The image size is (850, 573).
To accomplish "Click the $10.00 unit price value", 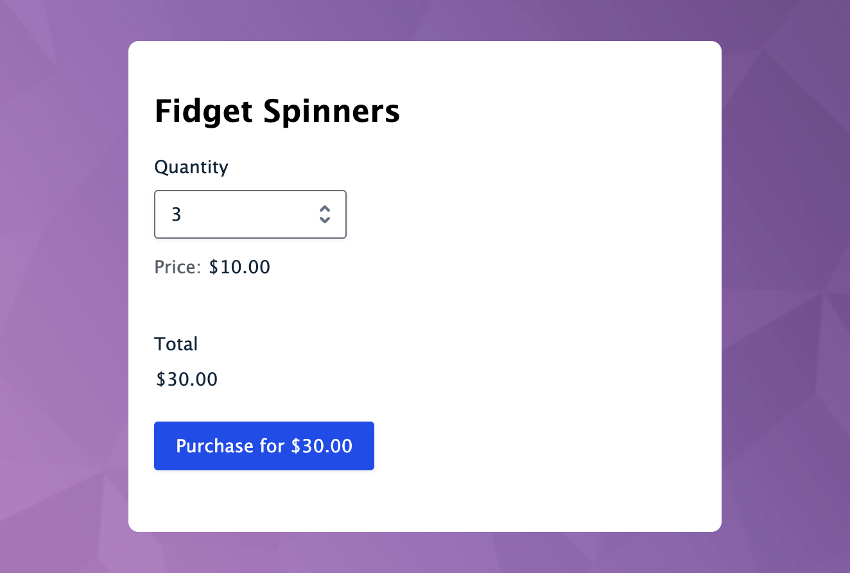I will pyautogui.click(x=239, y=267).
